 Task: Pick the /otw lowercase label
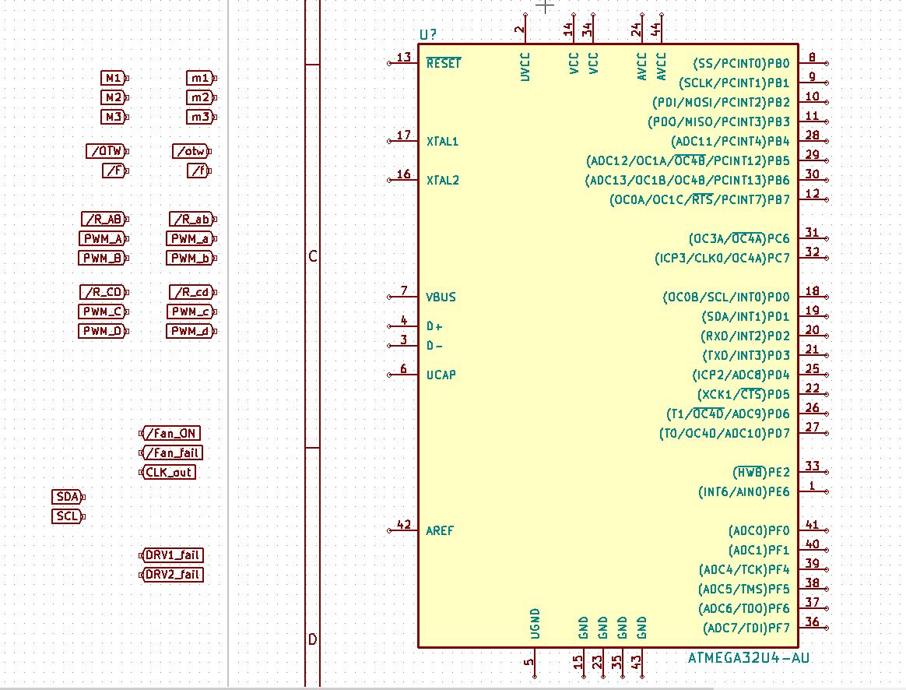point(191,151)
